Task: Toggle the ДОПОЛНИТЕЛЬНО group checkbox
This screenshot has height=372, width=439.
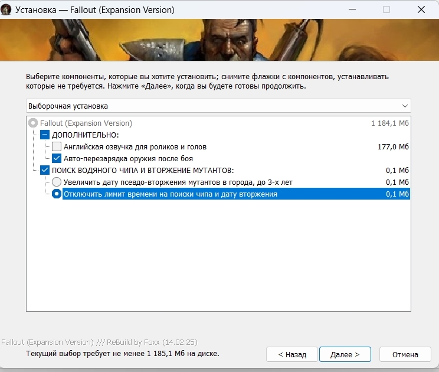Action: [x=45, y=135]
